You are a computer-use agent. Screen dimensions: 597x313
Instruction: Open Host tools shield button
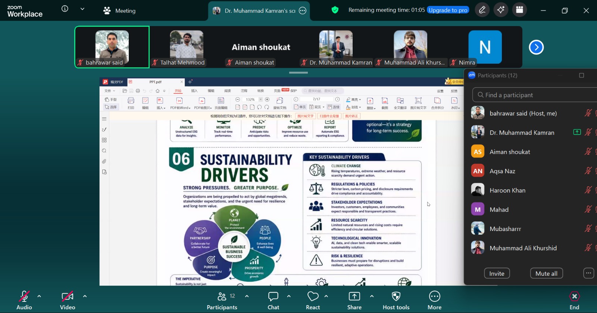point(396,300)
